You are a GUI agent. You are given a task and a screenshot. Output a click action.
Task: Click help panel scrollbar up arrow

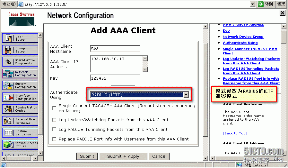coord(284,27)
